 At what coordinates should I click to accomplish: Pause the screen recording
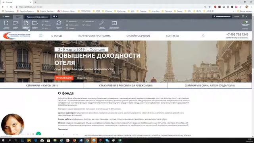click(33, 134)
